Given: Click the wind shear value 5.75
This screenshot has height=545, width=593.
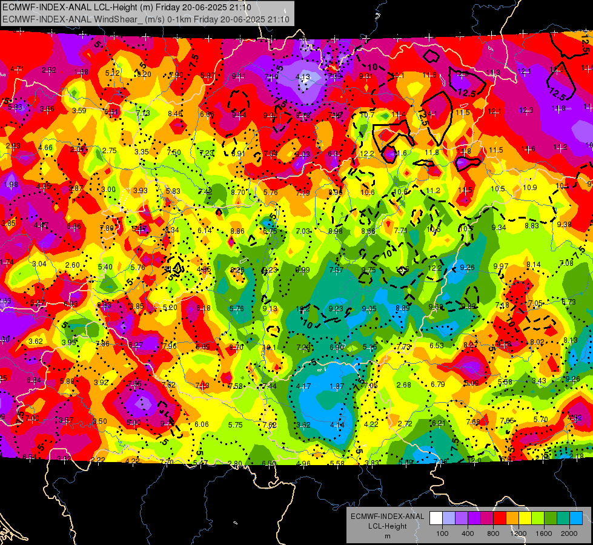Looking at the screenshot, I should pyautogui.click(x=235, y=424).
